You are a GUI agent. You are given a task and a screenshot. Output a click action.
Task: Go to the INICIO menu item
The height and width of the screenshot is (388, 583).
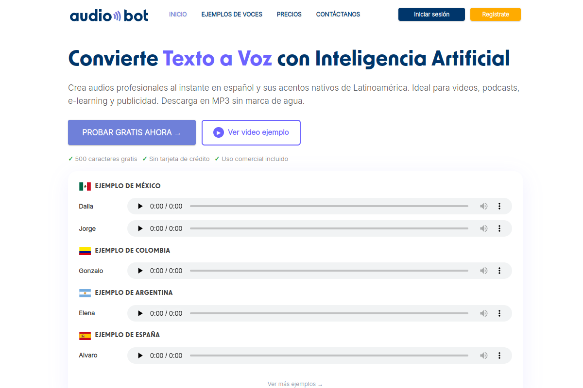[178, 15]
